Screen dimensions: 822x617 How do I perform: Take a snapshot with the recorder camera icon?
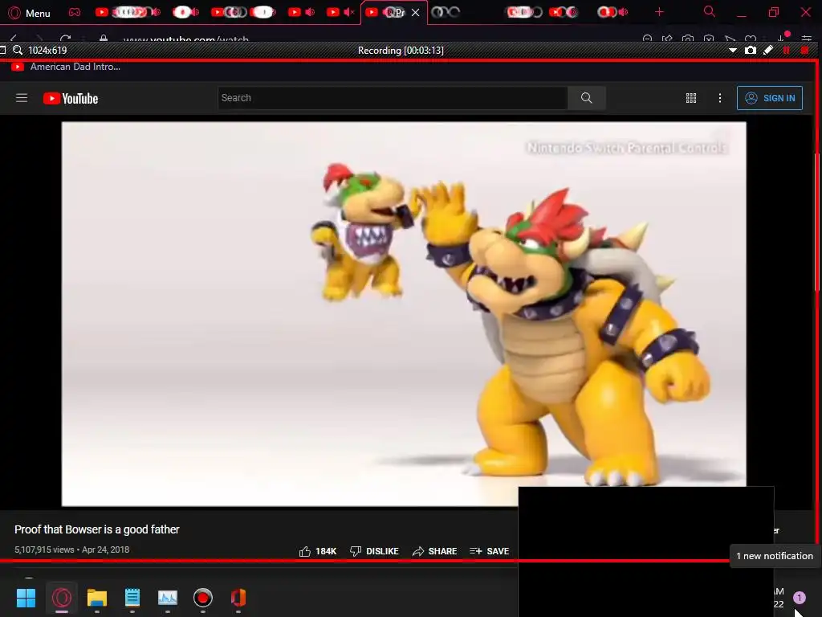point(751,51)
